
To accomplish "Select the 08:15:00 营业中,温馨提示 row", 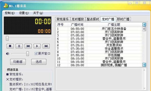I will click(x=99, y=62).
